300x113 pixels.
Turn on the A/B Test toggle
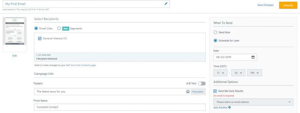pyautogui.click(x=202, y=84)
